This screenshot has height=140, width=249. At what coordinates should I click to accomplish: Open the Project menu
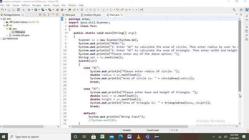click(56, 5)
